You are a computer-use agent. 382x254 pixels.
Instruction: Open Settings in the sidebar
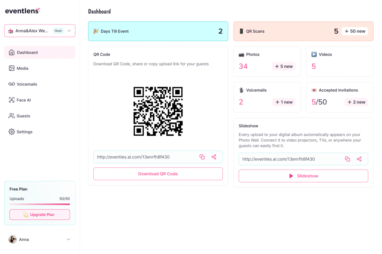pos(24,132)
